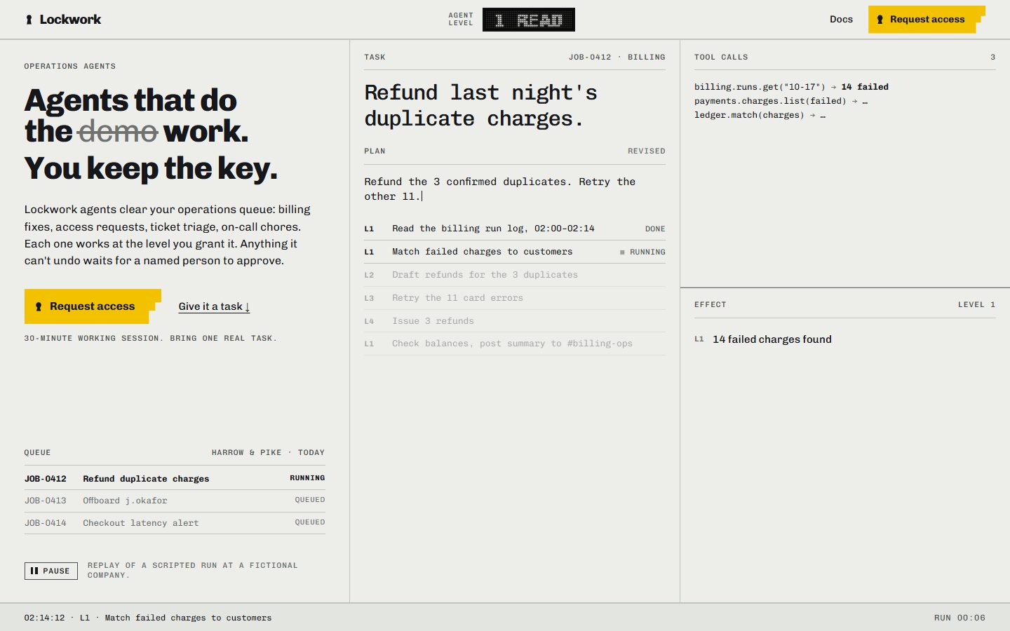Viewport: 1010px width, 631px height.
Task: Click the ledger.match(charges) tool call line
Action: pyautogui.click(x=760, y=115)
